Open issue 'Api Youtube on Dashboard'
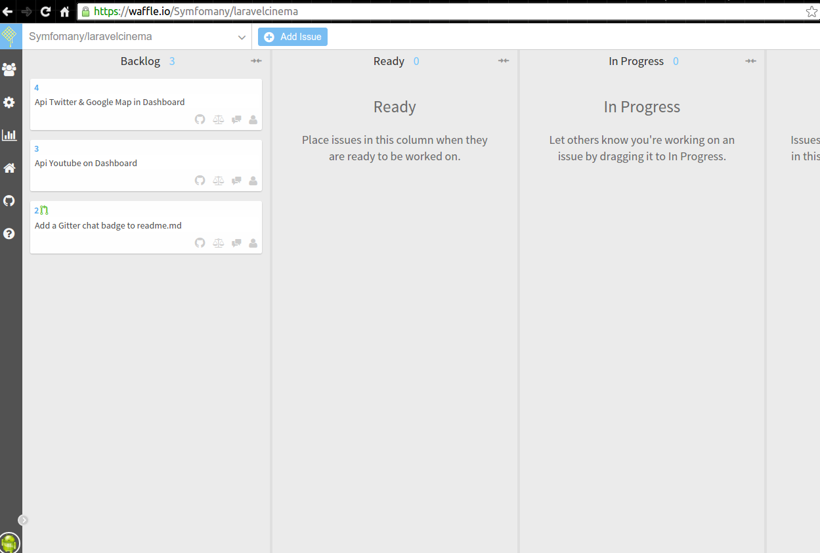This screenshot has height=553, width=820. (86, 164)
